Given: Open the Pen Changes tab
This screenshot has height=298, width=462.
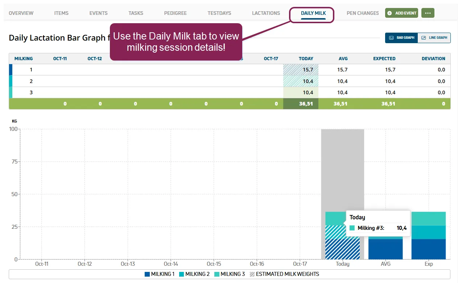Looking at the screenshot, I should coord(363,13).
